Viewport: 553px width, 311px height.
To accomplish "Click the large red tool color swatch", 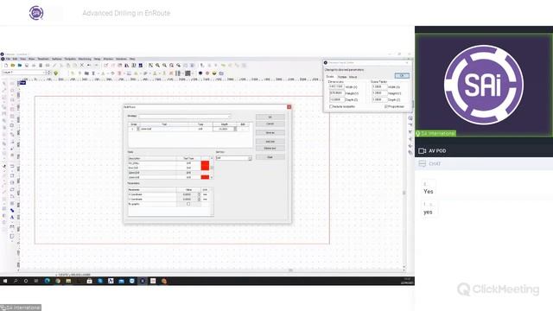I will [x=205, y=165].
